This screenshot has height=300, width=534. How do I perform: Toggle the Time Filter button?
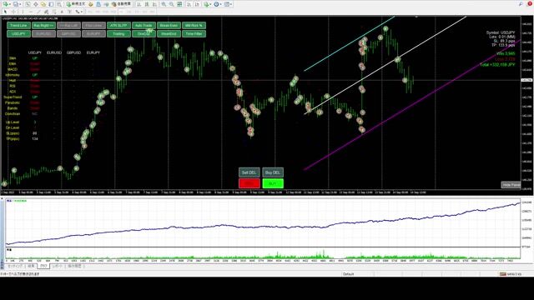(194, 33)
